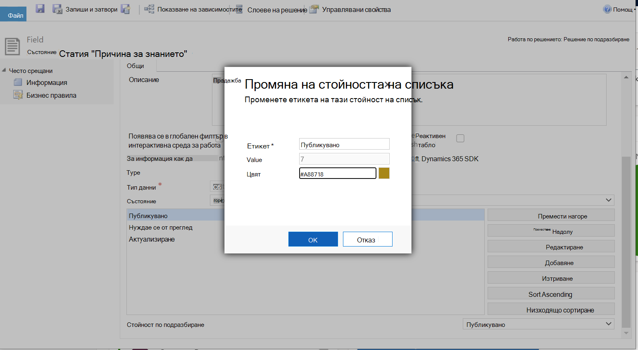The height and width of the screenshot is (350, 638).
Task: Click the Редактиране button
Action: (x=551, y=246)
